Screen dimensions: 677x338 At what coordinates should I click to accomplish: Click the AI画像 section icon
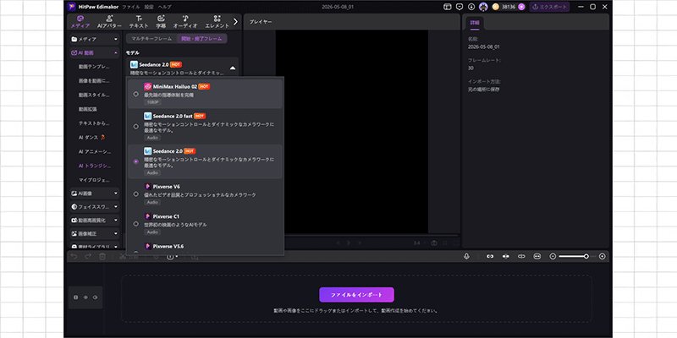coord(74,194)
